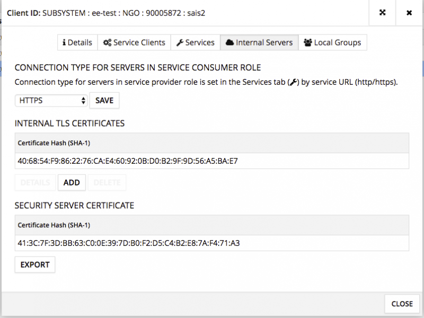
Task: Maximize the dialog with the expand icon
Action: (x=383, y=13)
